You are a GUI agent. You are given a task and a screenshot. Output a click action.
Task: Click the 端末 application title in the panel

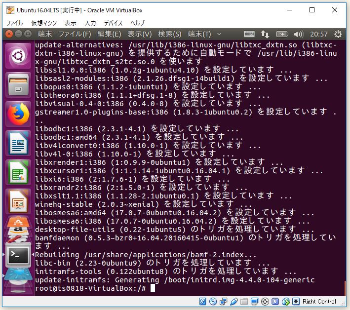point(45,34)
